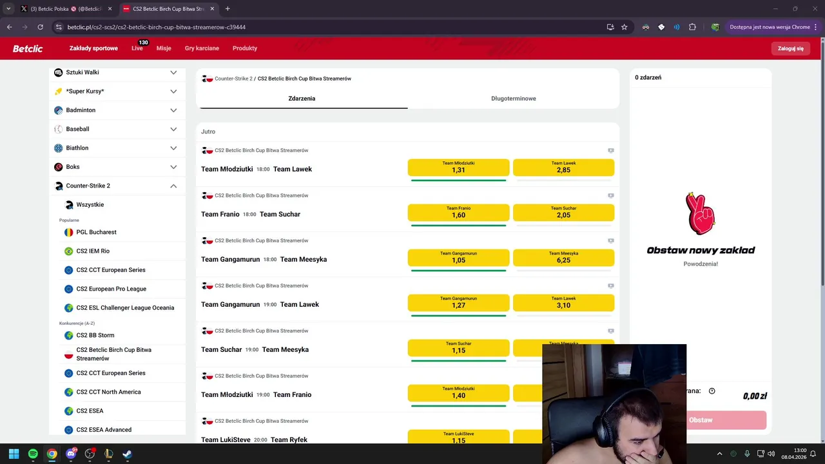Select Wszystkie under Counter-Strike 2

pyautogui.click(x=90, y=205)
